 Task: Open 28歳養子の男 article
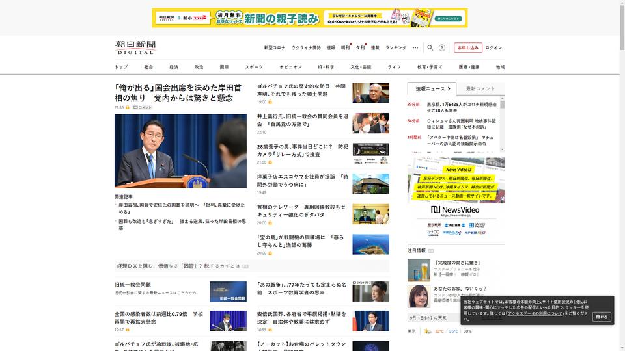point(303,150)
